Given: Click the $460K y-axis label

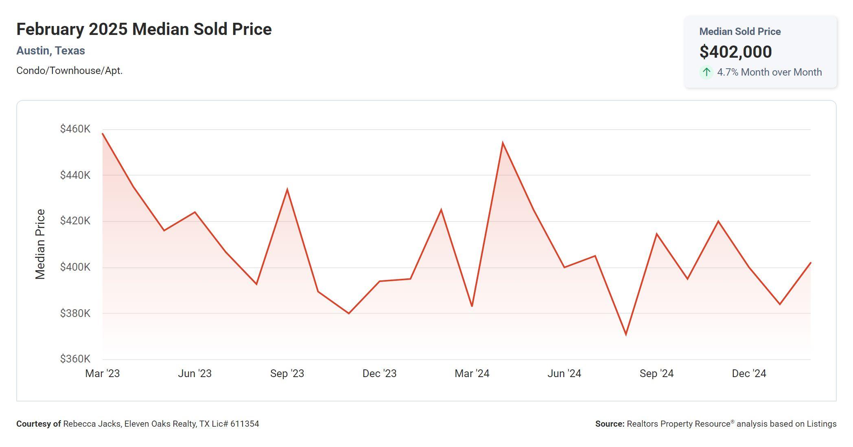Looking at the screenshot, I should 75,129.
